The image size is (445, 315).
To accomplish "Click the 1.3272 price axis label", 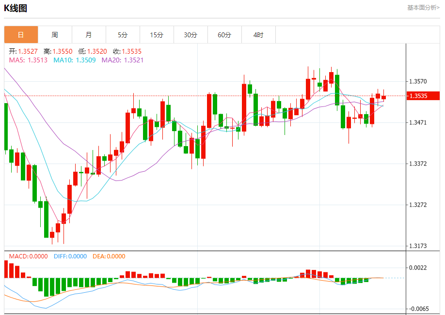I will [418, 205].
